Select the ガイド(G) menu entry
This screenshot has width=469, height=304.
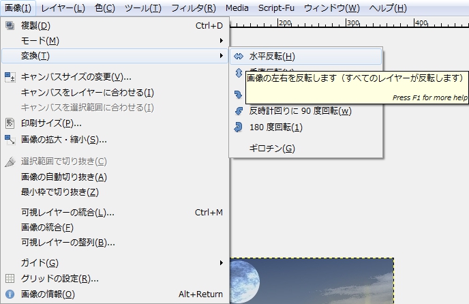click(115, 262)
